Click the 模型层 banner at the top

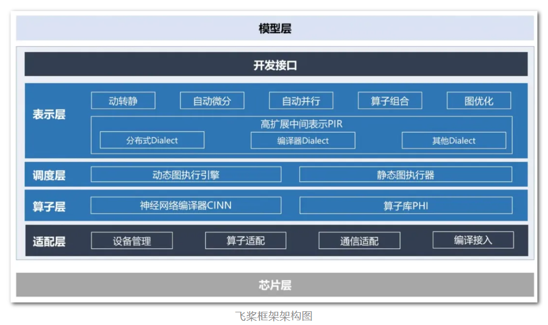tap(275, 28)
